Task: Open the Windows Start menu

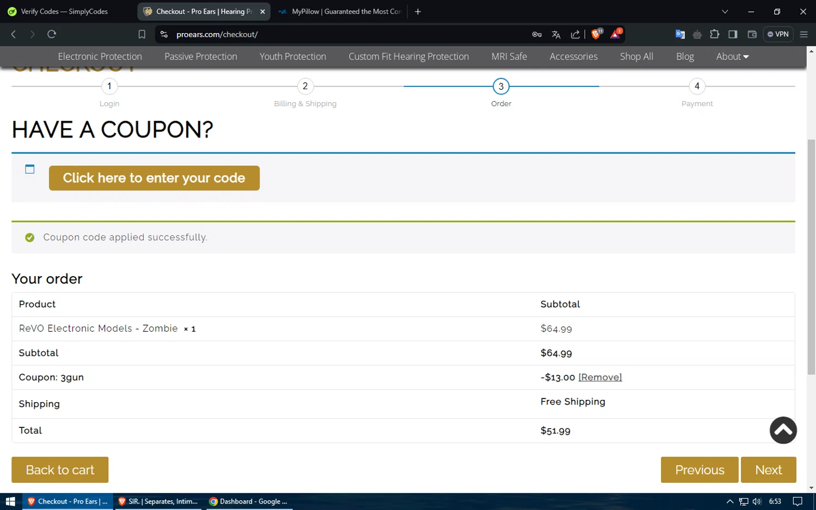Action: point(10,501)
